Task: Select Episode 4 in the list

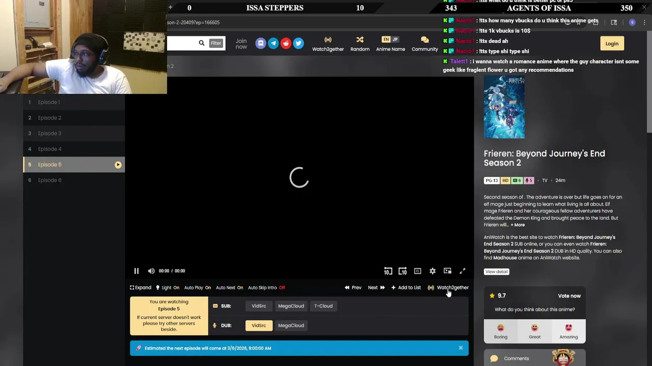Action: click(x=74, y=149)
